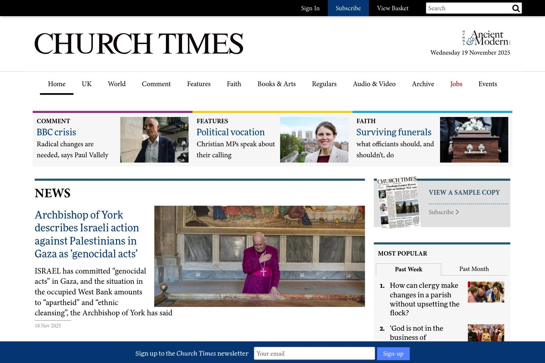Click 'Christian MPs speak about their calling' text

tap(236, 149)
